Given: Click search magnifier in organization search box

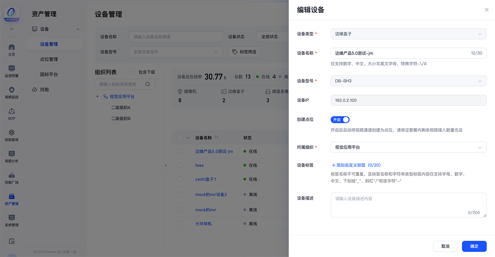Looking at the screenshot, I should pos(148,84).
